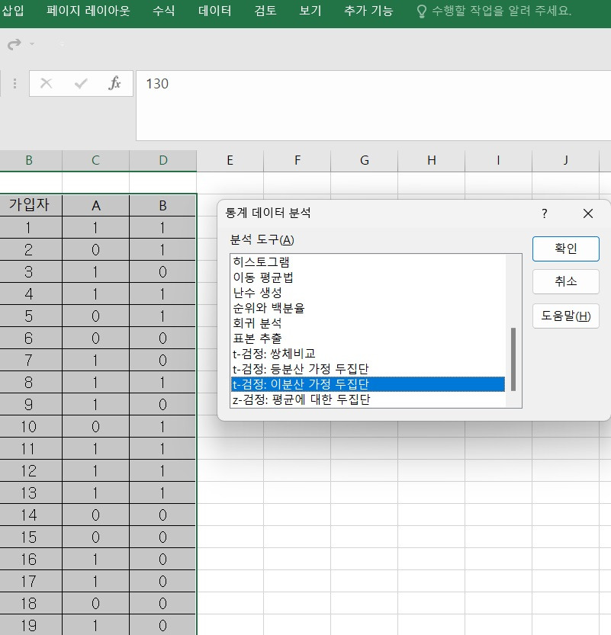Click the 확인 button
Image resolution: width=611 pixels, height=635 pixels.
pyautogui.click(x=565, y=249)
